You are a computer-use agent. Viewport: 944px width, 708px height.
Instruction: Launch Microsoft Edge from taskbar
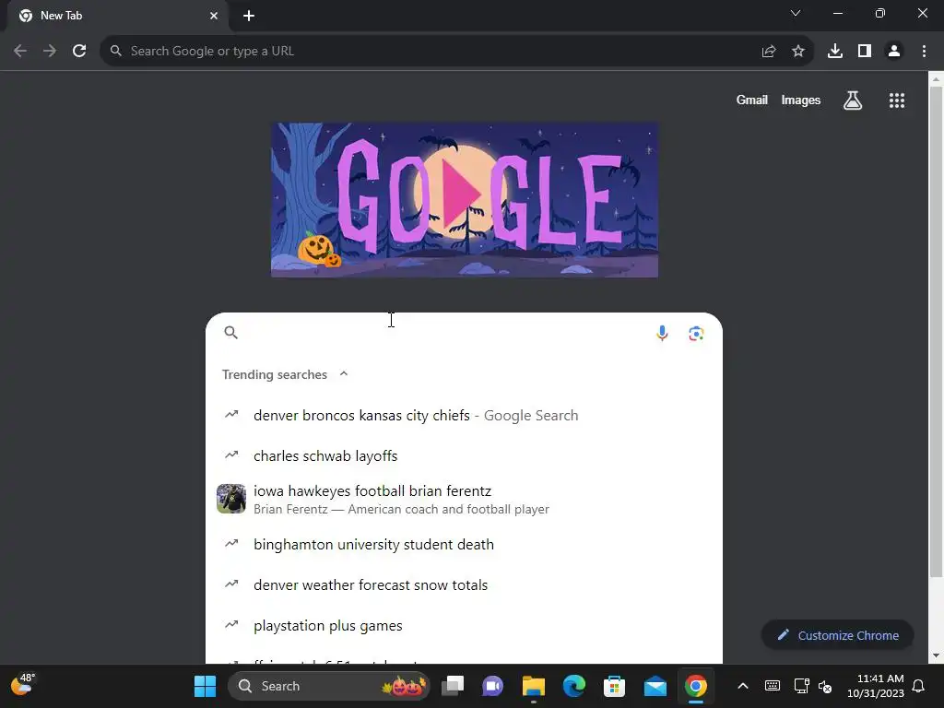[x=573, y=686]
